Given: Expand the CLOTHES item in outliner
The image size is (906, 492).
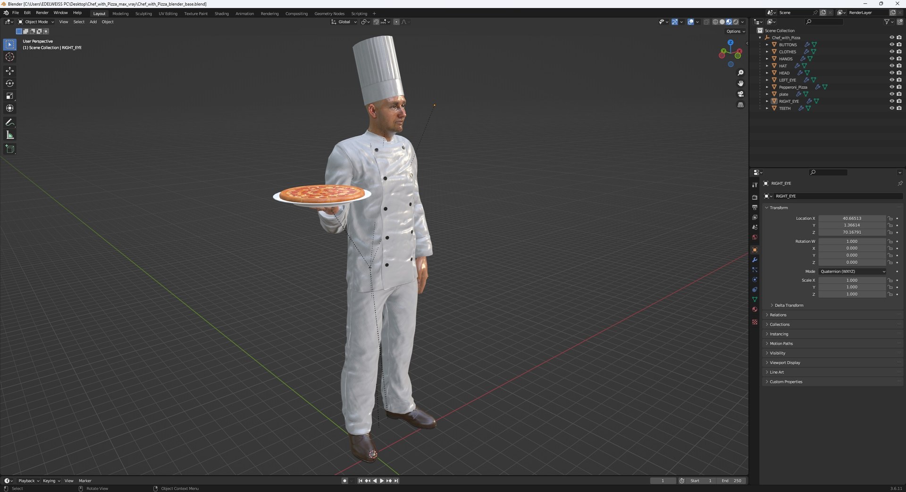Looking at the screenshot, I should coord(767,52).
